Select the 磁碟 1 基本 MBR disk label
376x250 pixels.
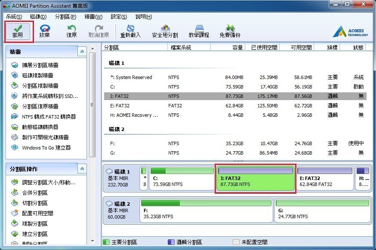coord(121,178)
